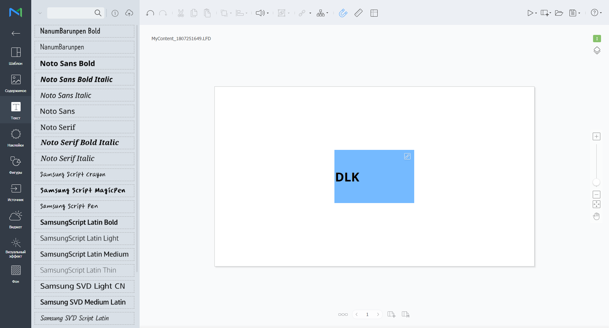The width and height of the screenshot is (609, 328).
Task: Switch to the Наклейки sidebar tab
Action: pos(16,138)
